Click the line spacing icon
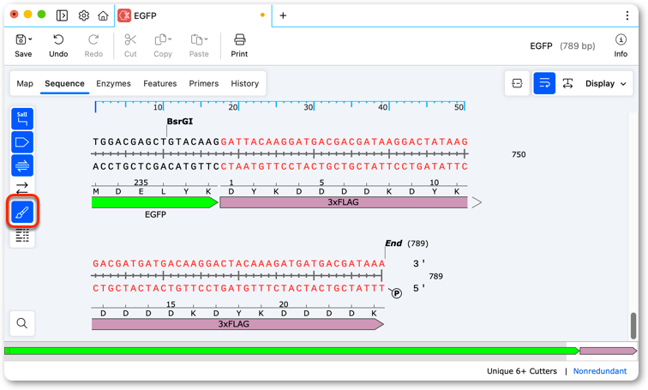The image size is (648, 390). pyautogui.click(x=567, y=83)
